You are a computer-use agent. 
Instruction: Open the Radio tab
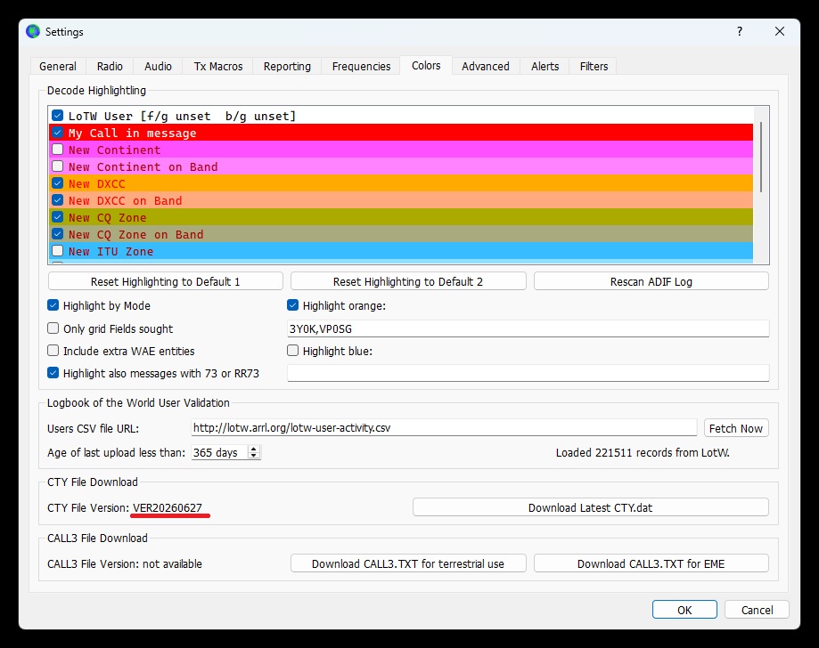[x=110, y=66]
